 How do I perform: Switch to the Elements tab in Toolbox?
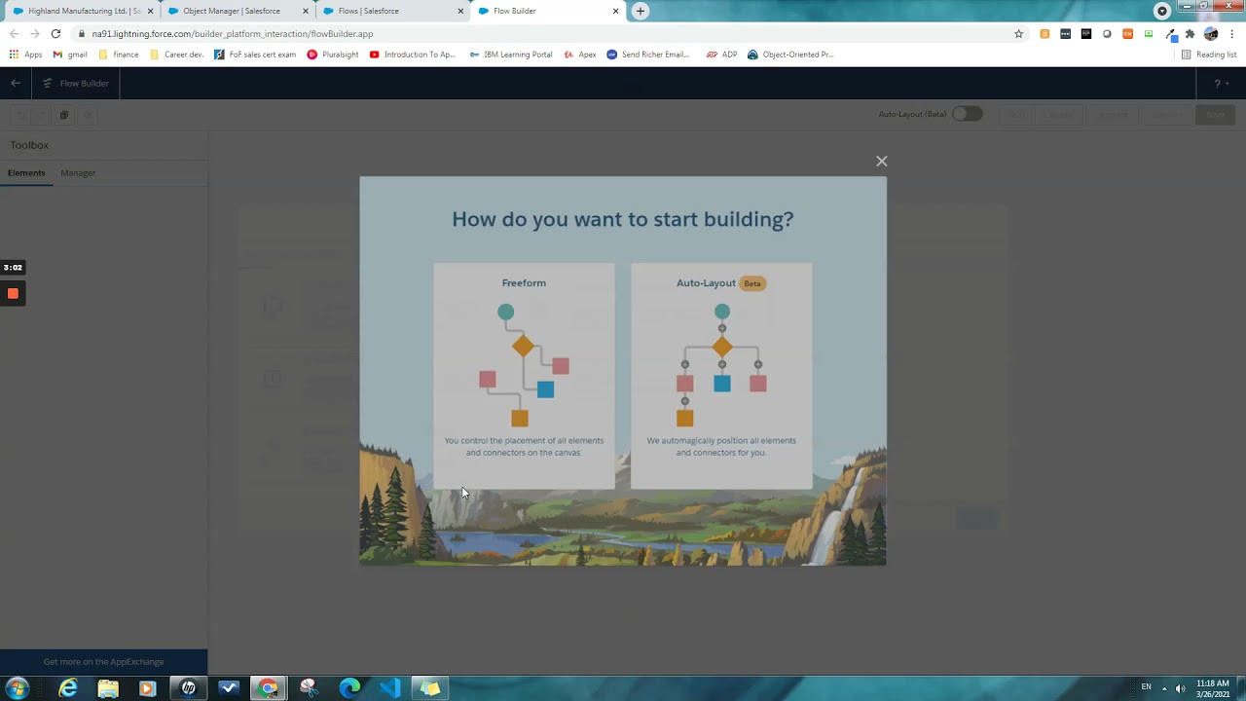[x=26, y=173]
